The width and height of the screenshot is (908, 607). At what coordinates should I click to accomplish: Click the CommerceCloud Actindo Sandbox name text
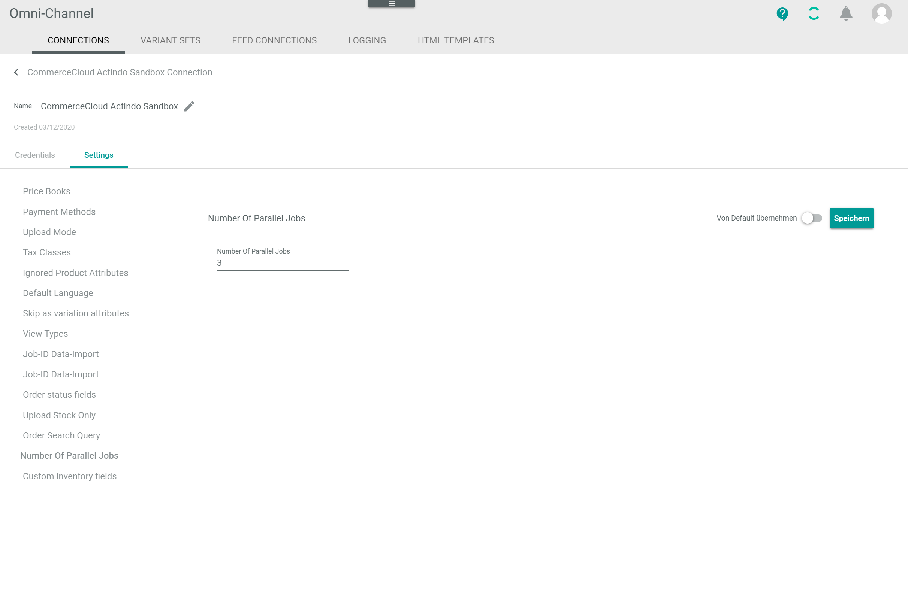(109, 106)
